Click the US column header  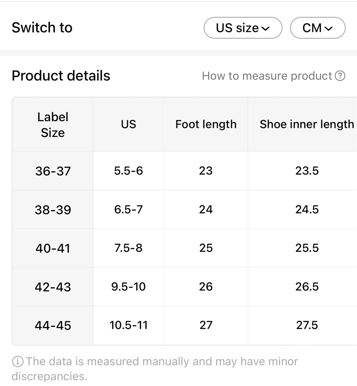[x=128, y=124]
